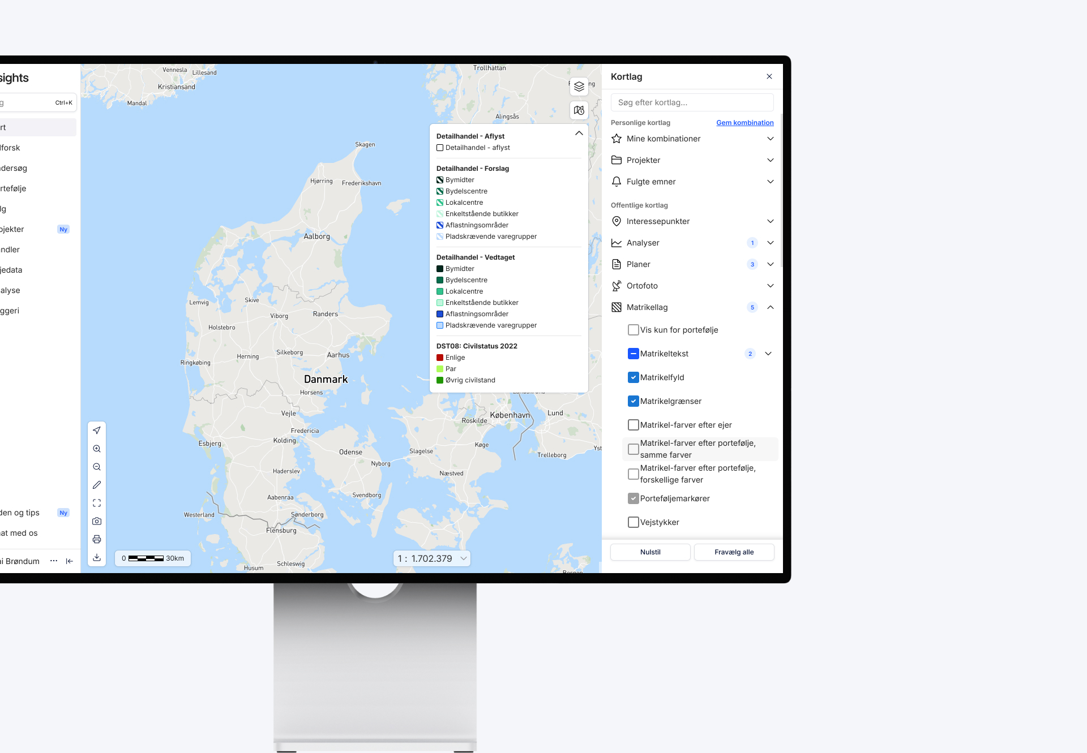Take a map screenshot with camera icon
1087x753 pixels.
97,521
